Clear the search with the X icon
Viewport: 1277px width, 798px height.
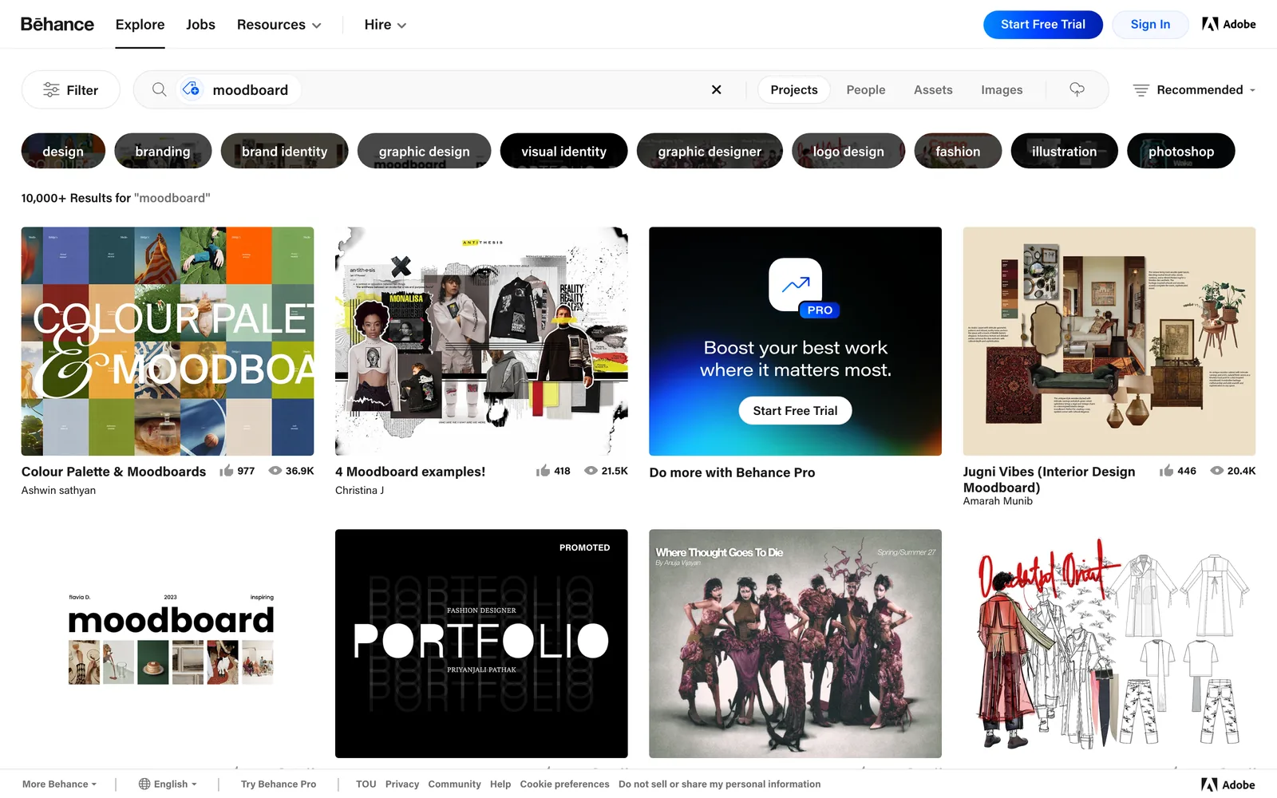[x=716, y=89]
